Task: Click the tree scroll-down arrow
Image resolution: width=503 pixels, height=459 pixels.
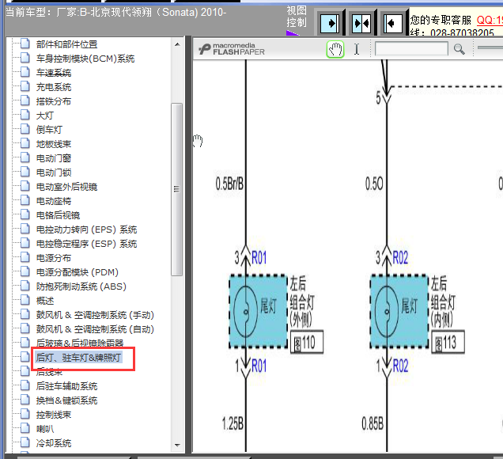Action: click(x=177, y=446)
